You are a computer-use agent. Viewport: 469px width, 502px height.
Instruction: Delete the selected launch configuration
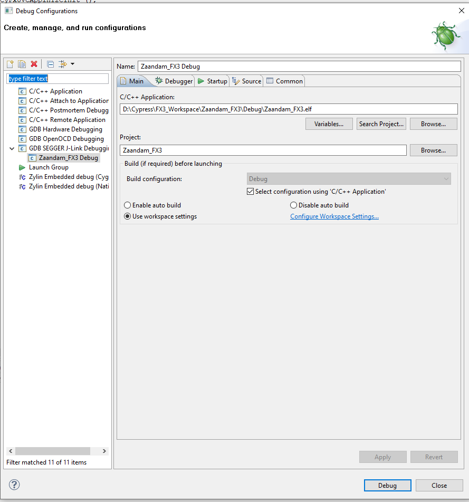coord(34,64)
